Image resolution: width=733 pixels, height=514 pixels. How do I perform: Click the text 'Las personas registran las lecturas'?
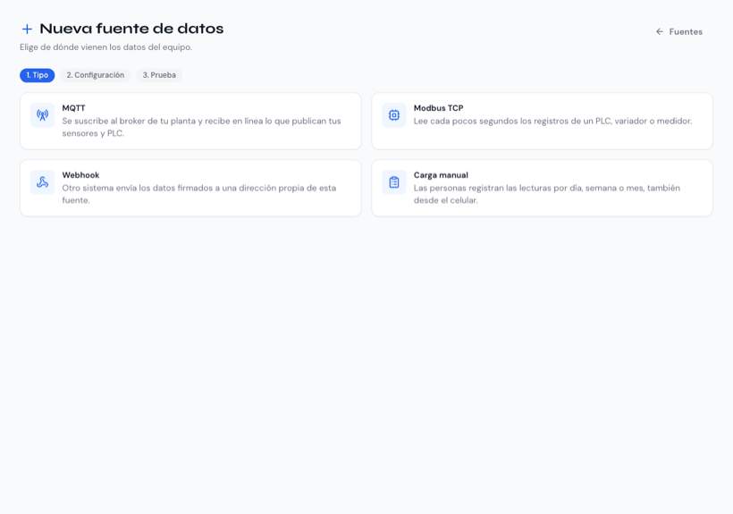(483, 188)
